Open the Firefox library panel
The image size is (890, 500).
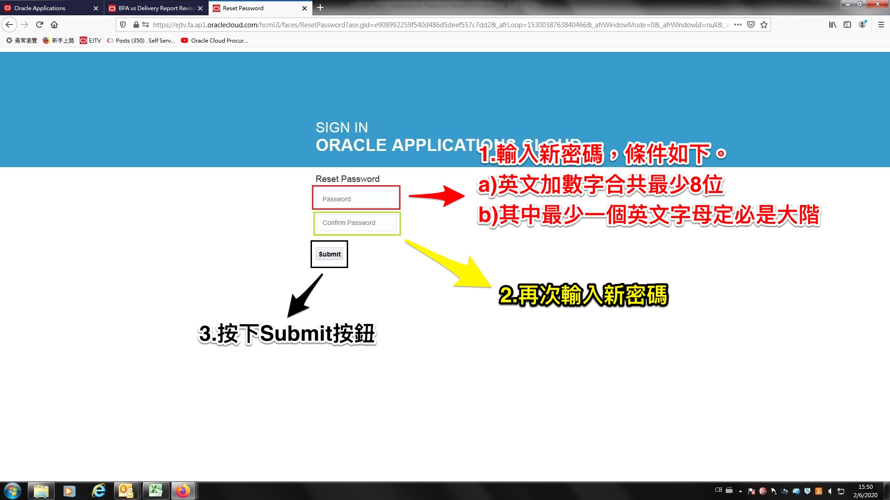(x=833, y=25)
